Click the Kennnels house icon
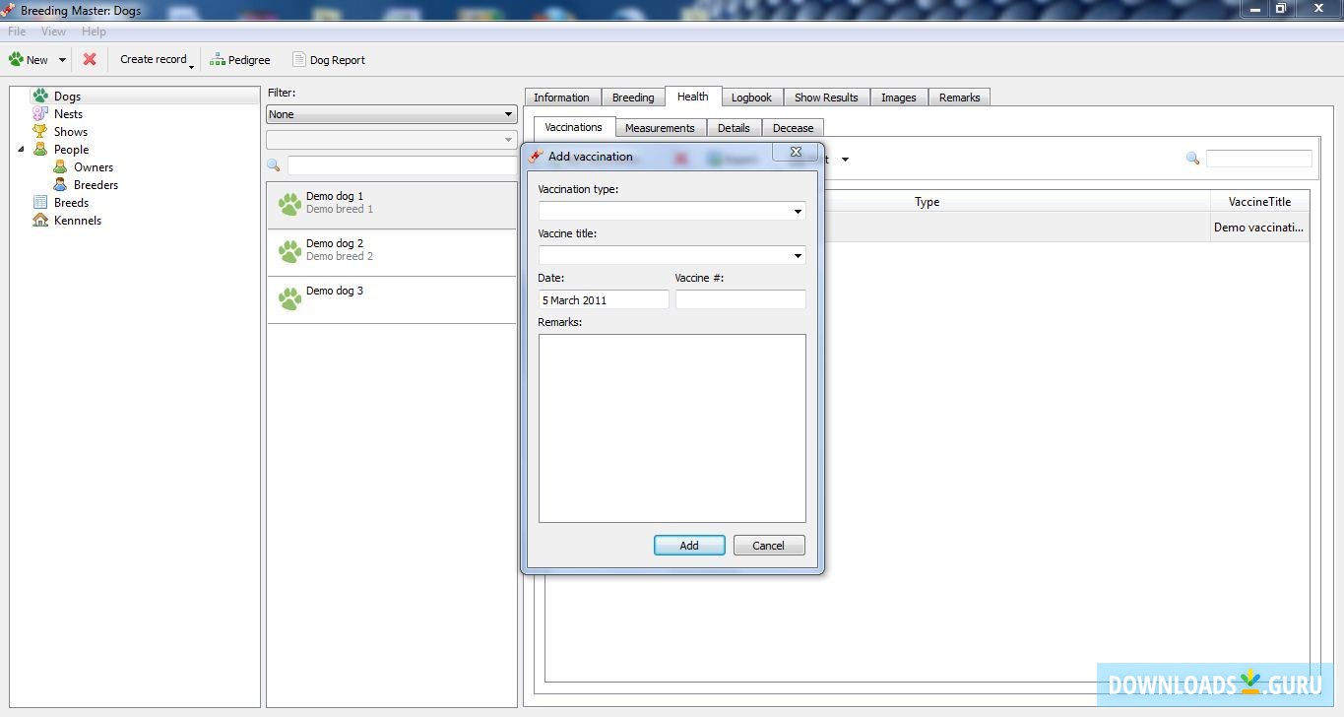1344x717 pixels. pyautogui.click(x=40, y=220)
